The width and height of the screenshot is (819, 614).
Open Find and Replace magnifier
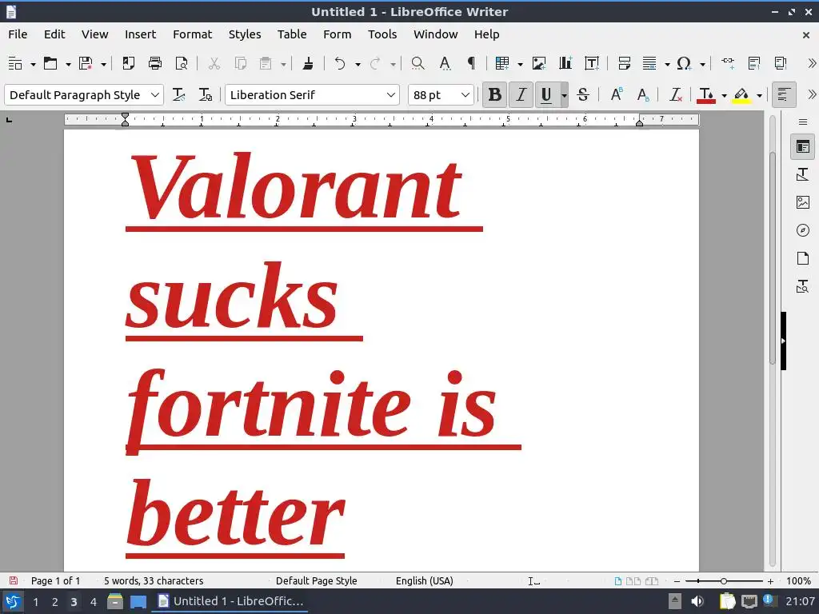click(x=417, y=64)
